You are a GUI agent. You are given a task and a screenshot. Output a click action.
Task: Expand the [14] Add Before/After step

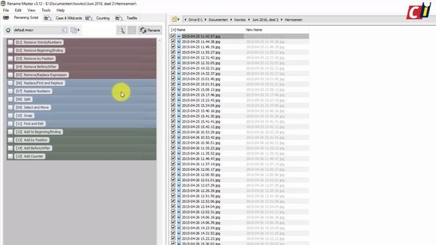33,148
